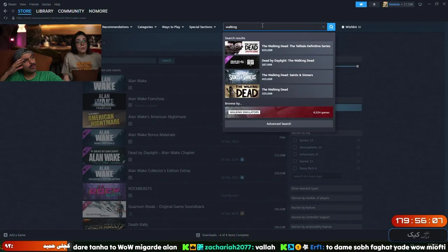448x252 pixels.
Task: Click the store URL address text
Action: pos(51,18)
